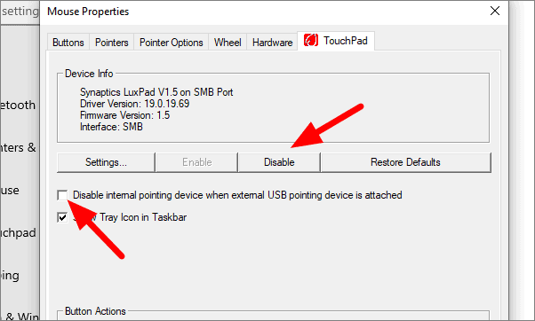The image size is (535, 321).
Task: Switch to the Buttons tab
Action: [x=68, y=43]
